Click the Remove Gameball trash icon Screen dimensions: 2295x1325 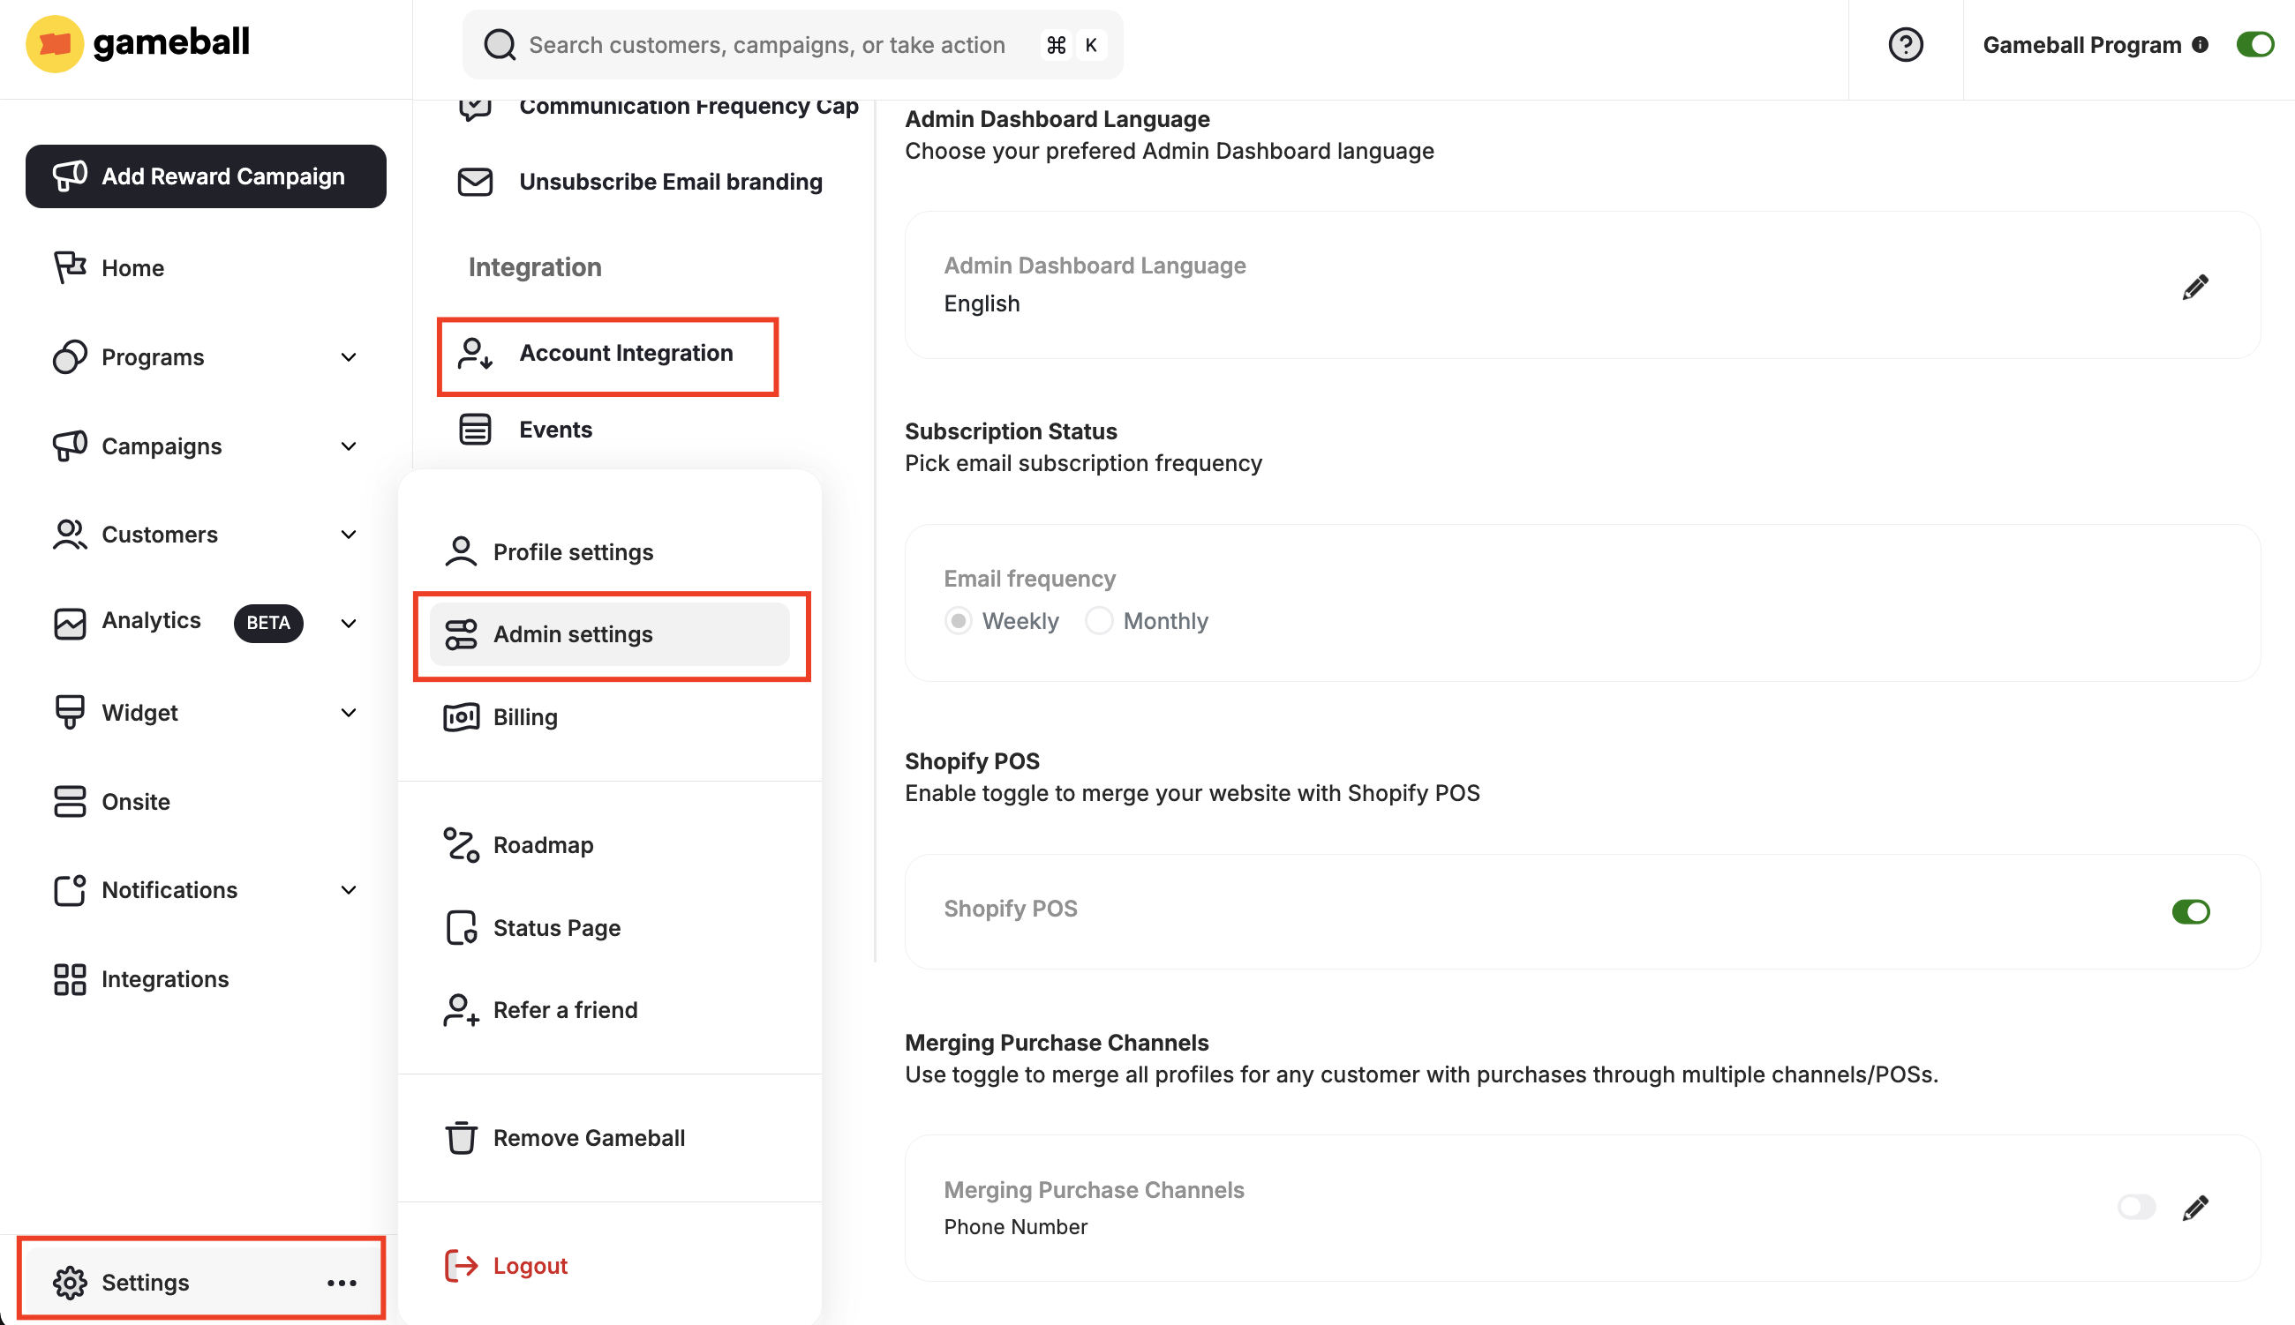point(461,1137)
